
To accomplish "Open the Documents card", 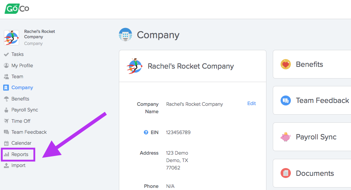I will coord(312,173).
